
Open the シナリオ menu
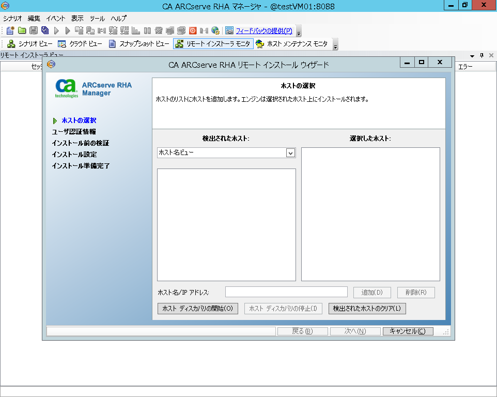click(x=12, y=19)
